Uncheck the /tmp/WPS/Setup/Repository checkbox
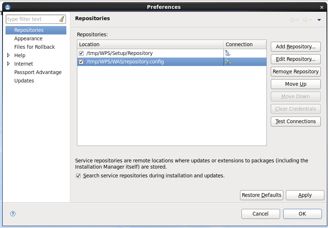This screenshot has width=328, height=228. point(81,53)
